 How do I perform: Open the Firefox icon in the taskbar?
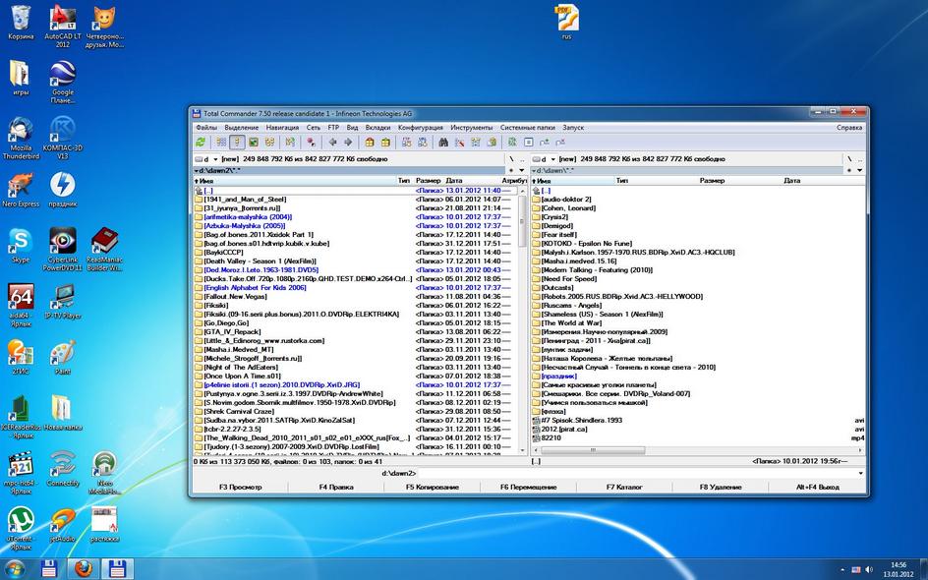point(84,569)
